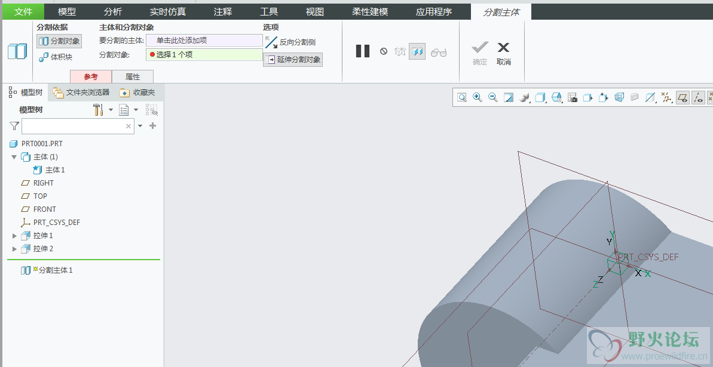Open the 文件夹浏览器 navigator tab
Image resolution: width=713 pixels, height=367 pixels.
tap(81, 92)
